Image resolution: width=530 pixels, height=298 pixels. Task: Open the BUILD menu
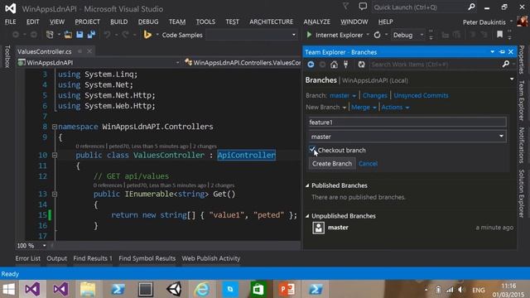119,22
